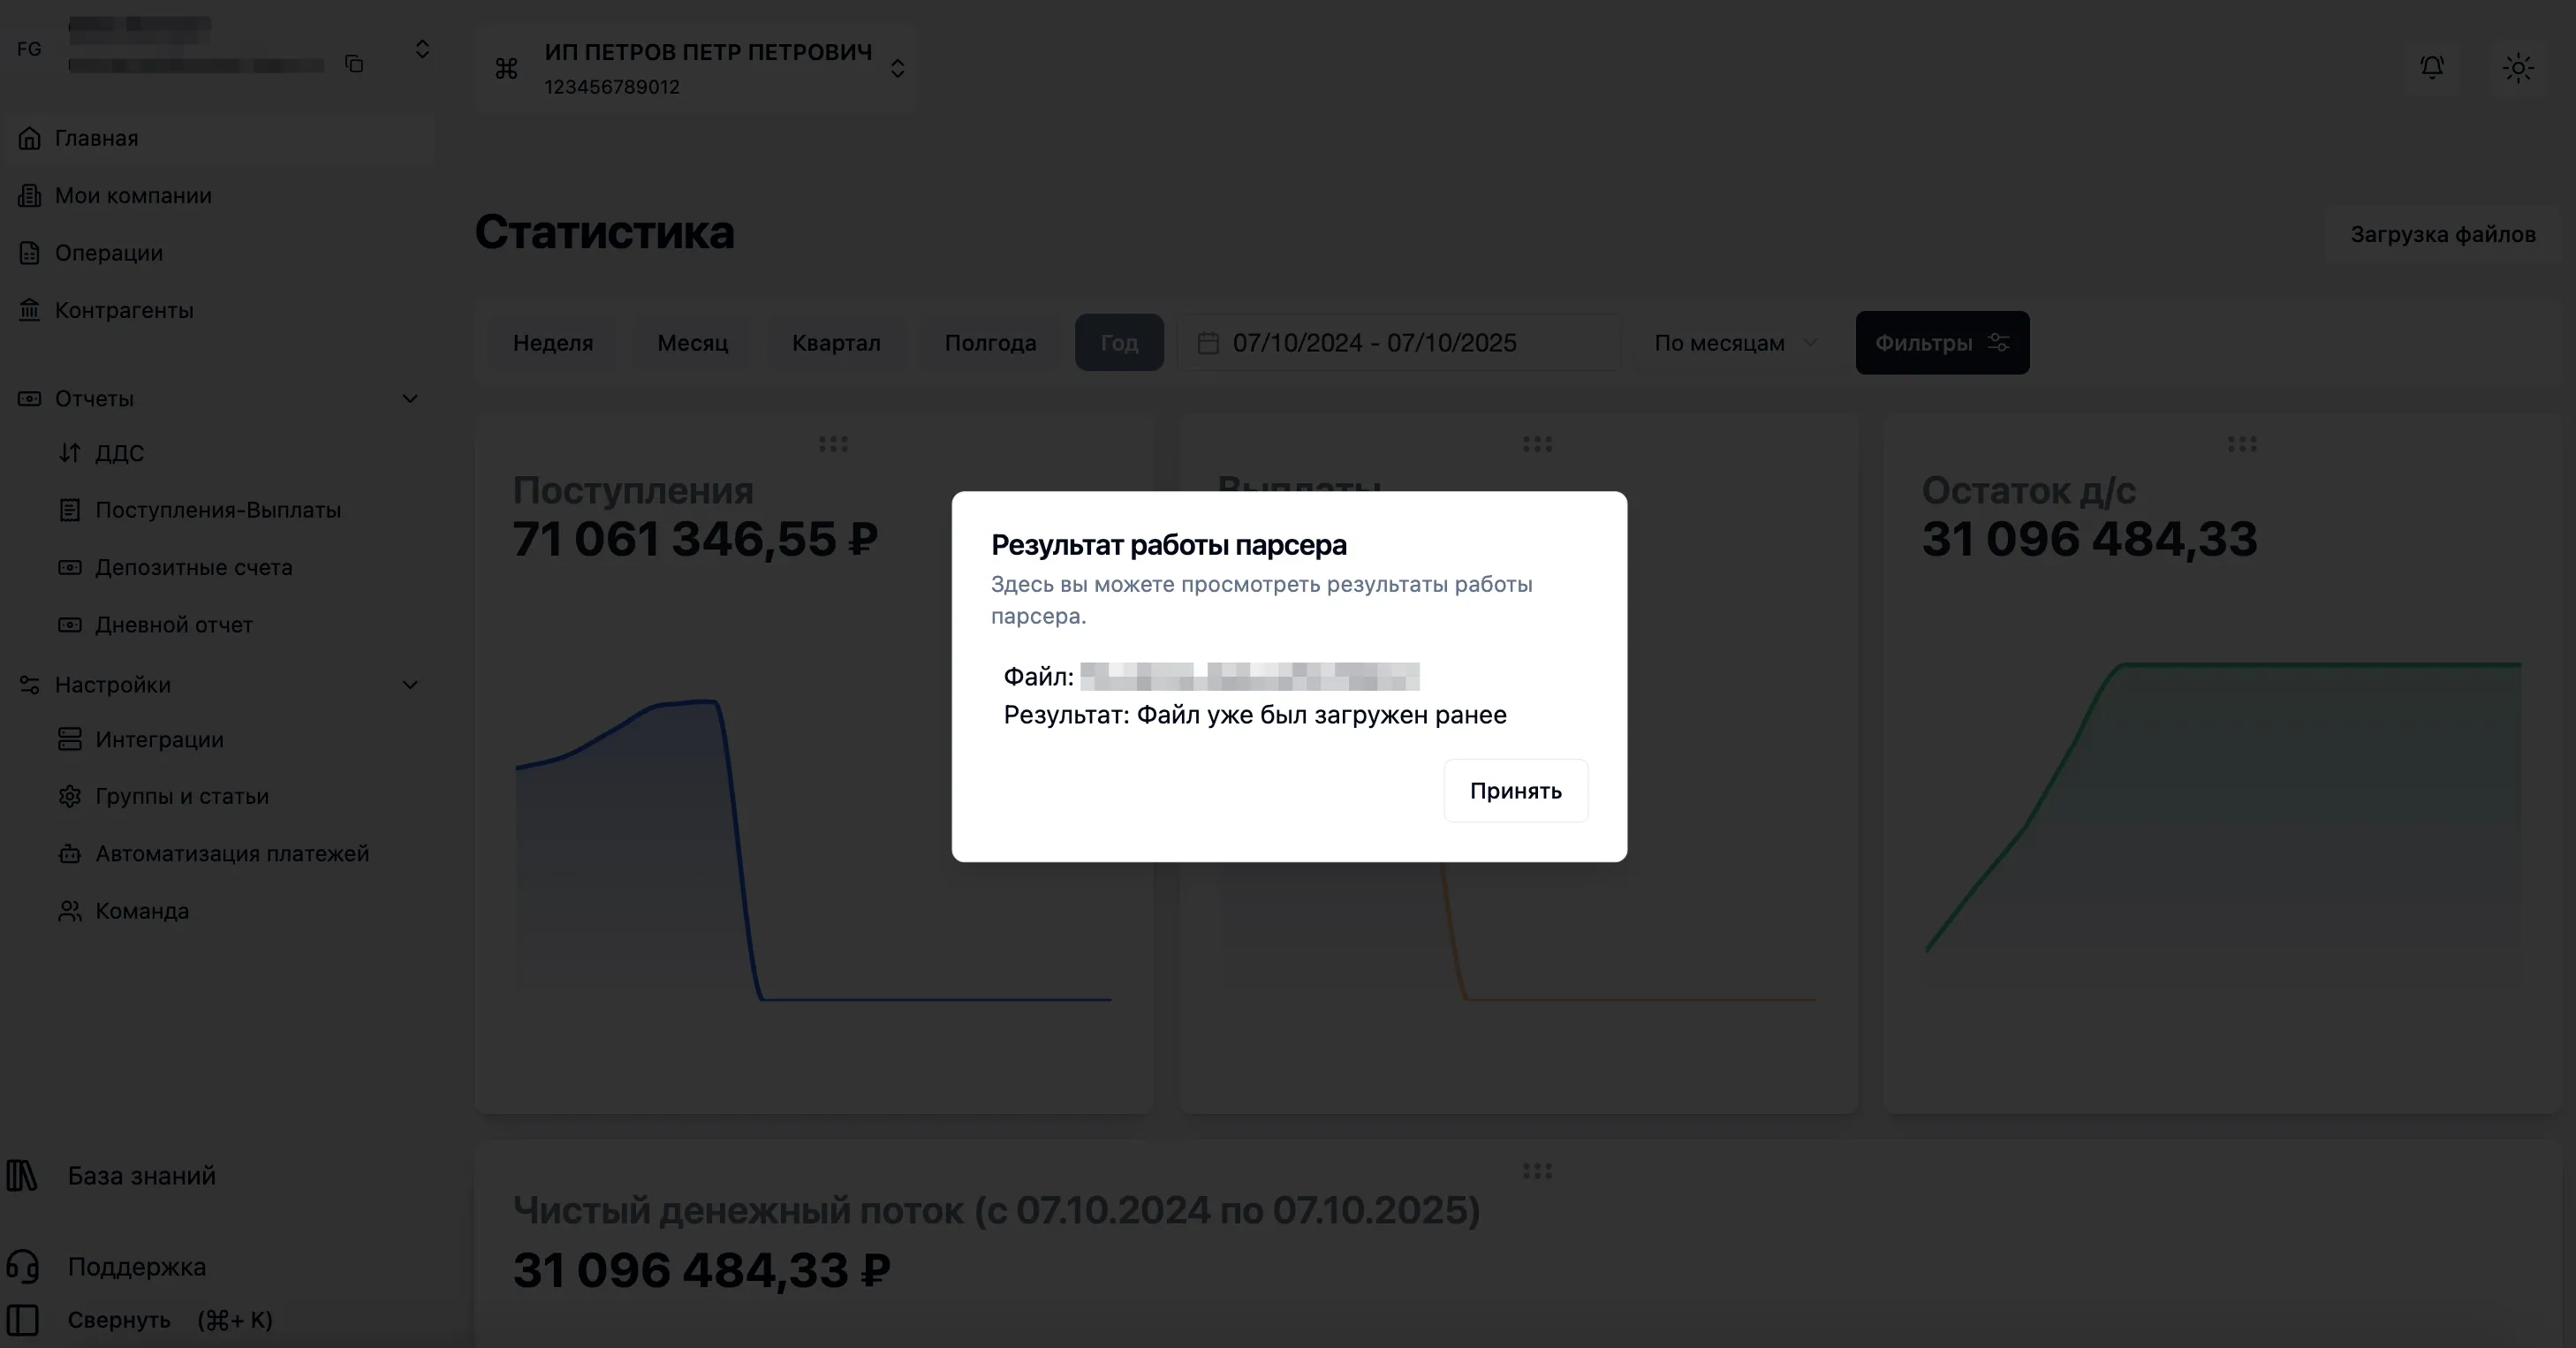Click the calendar icon in date field
Screen dimensions: 2576x1348
coord(1208,343)
